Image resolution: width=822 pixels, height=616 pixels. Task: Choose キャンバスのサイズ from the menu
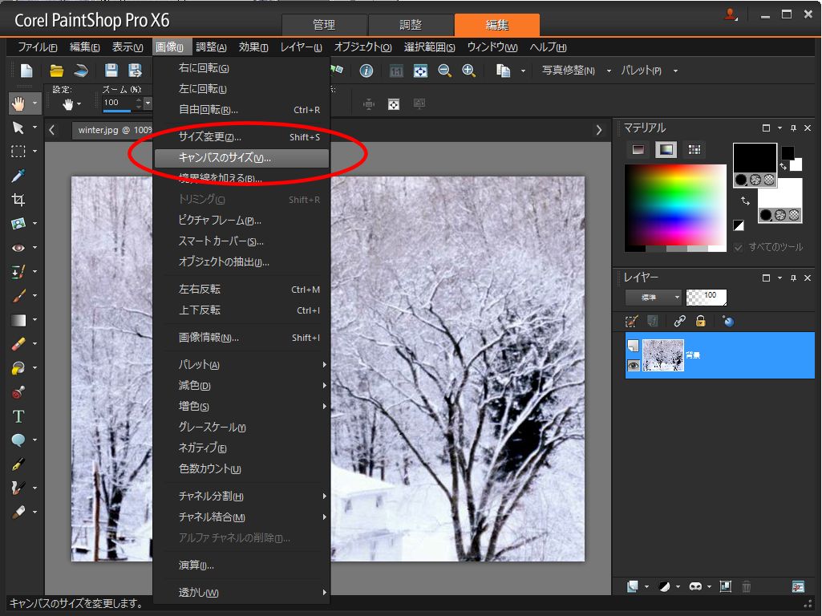241,158
